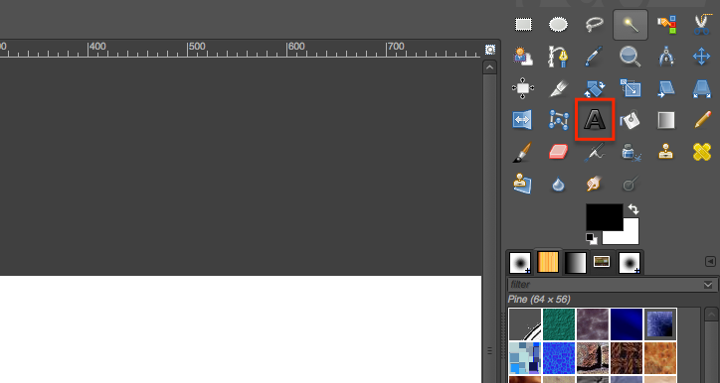The image size is (720, 383).
Task: Activate the Eraser tool
Action: pyautogui.click(x=558, y=152)
